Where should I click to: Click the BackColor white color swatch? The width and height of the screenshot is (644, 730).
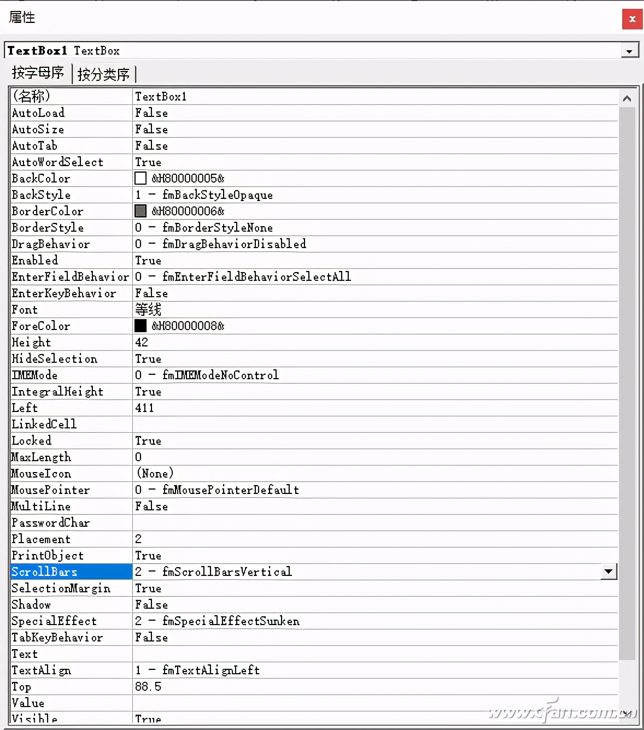(140, 178)
